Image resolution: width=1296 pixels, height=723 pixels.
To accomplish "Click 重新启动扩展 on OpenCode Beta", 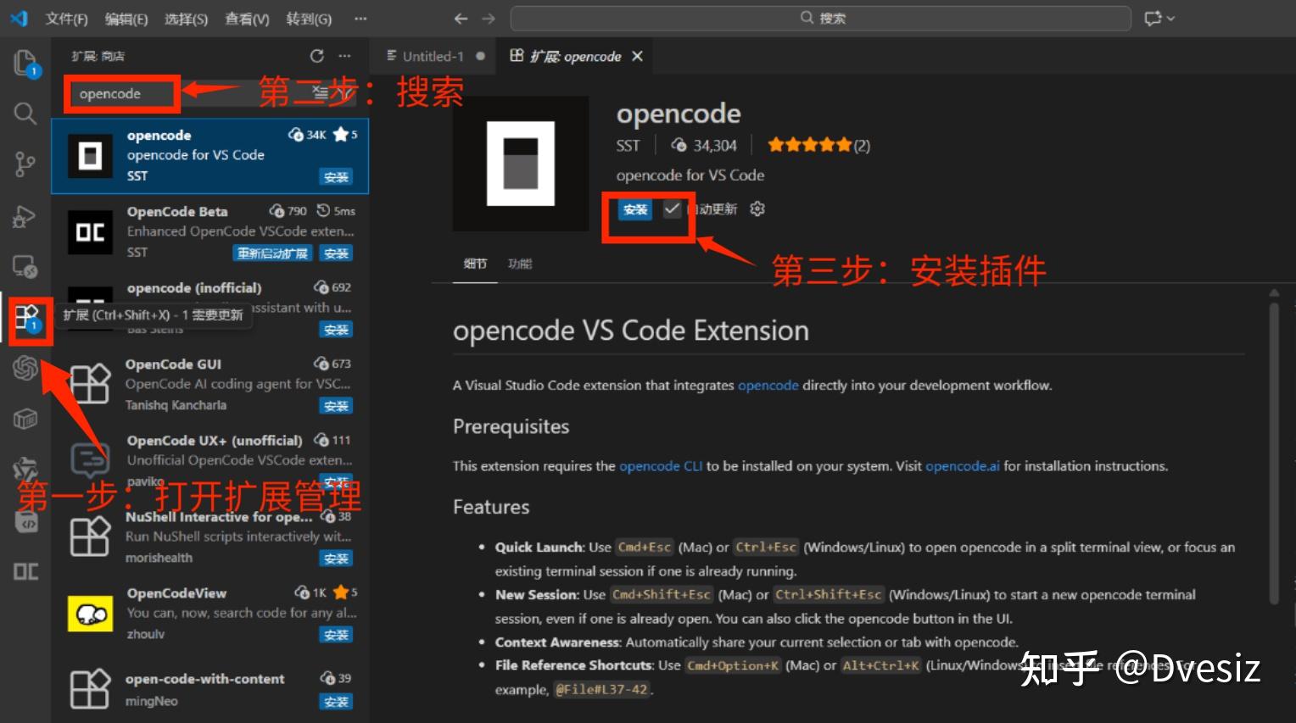I will coord(272,253).
